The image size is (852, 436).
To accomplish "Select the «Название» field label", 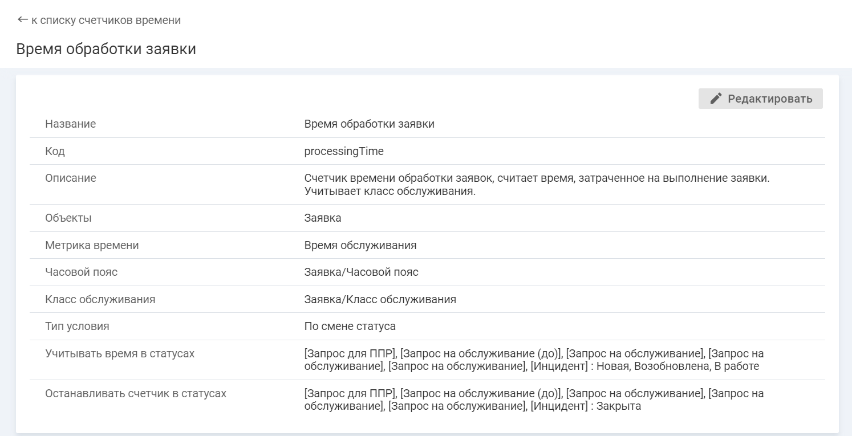I will (71, 124).
